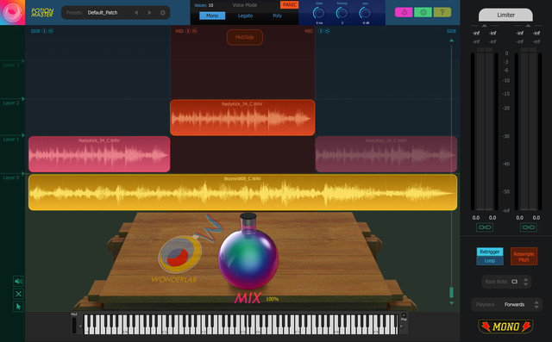Select the orange NastyKick mid clip
The height and width of the screenshot is (342, 552).
pos(242,118)
